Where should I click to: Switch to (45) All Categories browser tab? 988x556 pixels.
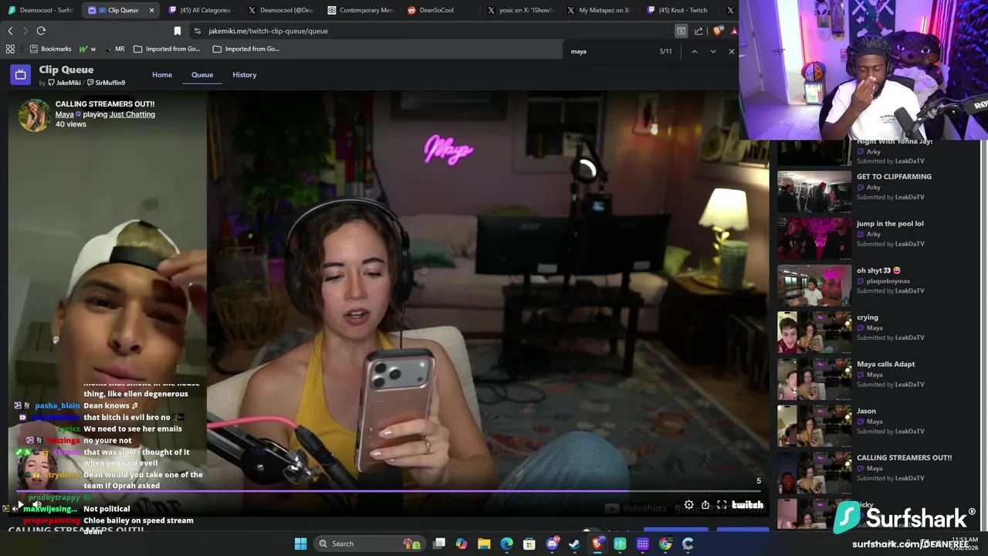pos(199,10)
